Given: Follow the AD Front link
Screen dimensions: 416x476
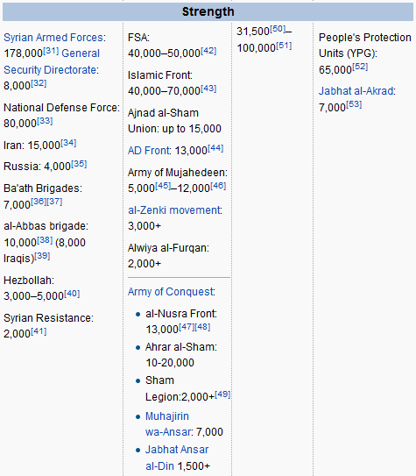Looking at the screenshot, I should pyautogui.click(x=149, y=151).
